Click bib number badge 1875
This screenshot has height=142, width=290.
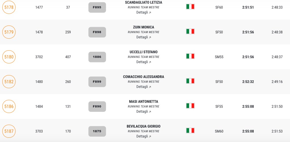coord(97,132)
